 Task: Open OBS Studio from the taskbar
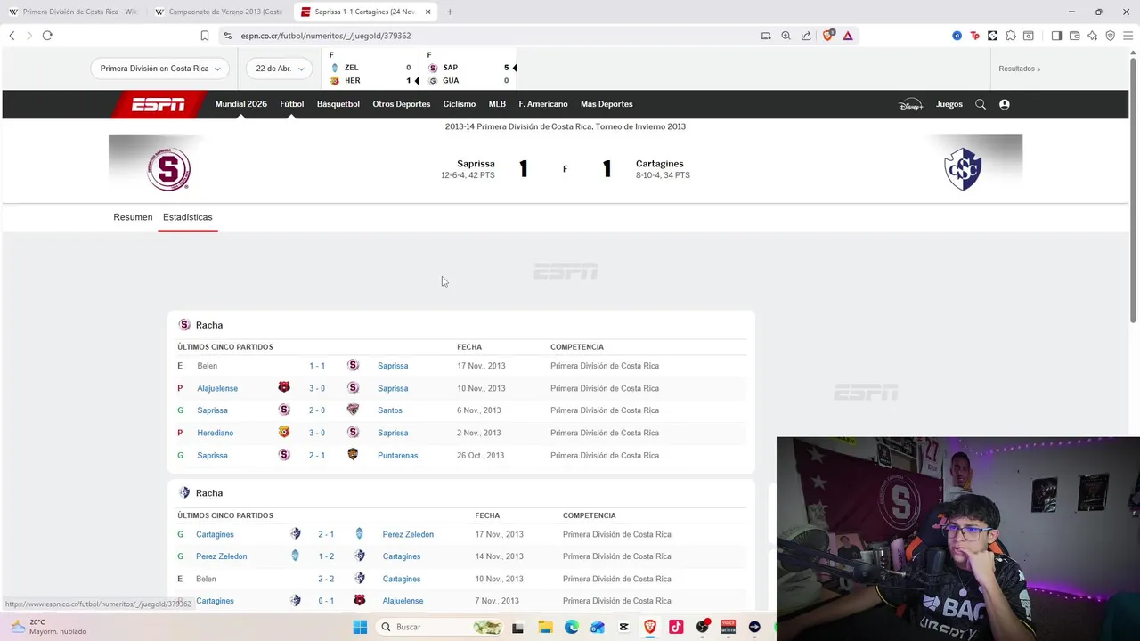point(703,627)
